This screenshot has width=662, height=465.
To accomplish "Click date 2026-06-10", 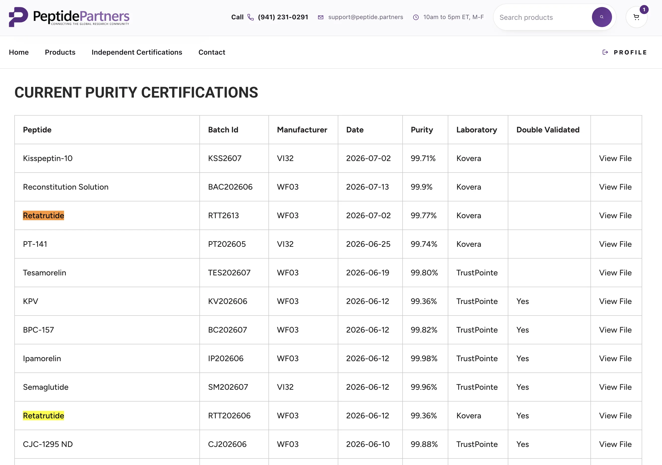I will tap(368, 444).
